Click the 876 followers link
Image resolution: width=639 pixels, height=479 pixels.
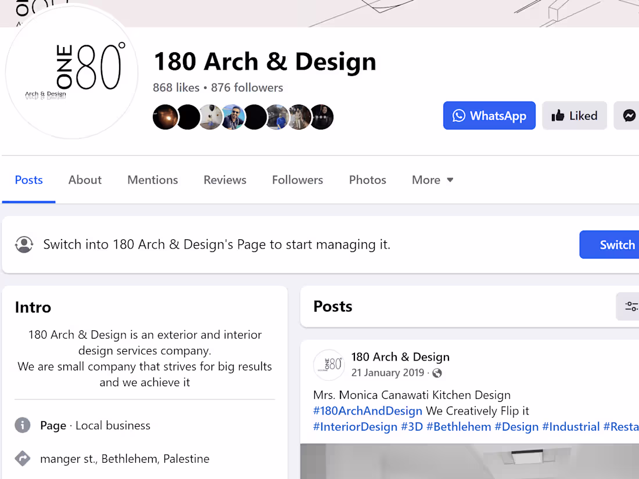247,88
